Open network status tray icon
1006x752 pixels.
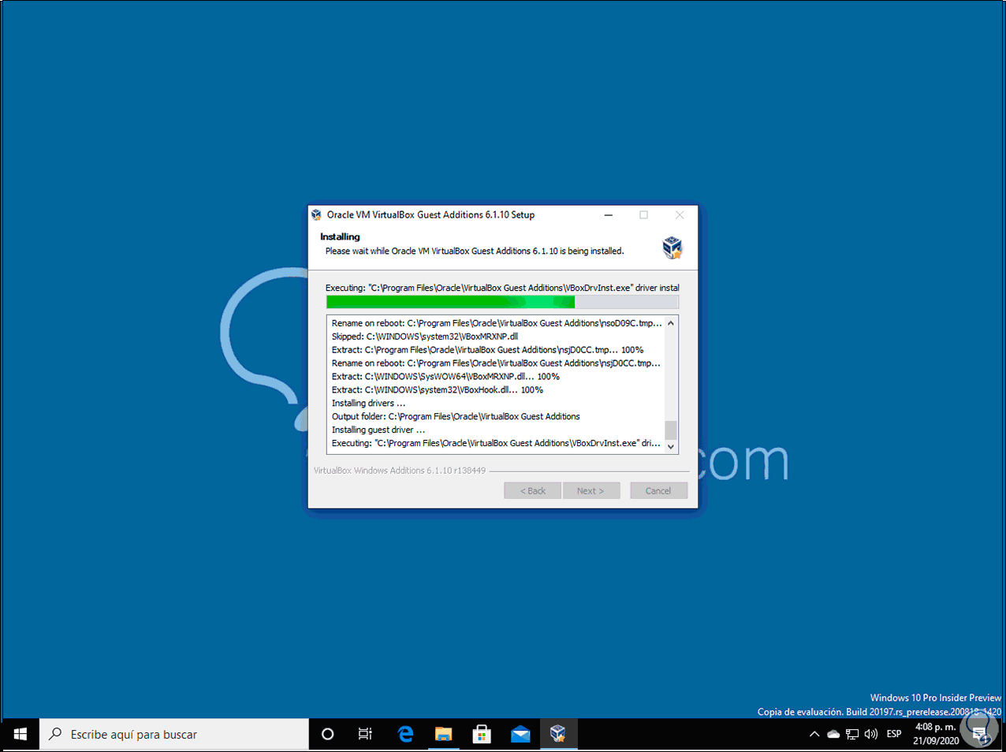[852, 734]
